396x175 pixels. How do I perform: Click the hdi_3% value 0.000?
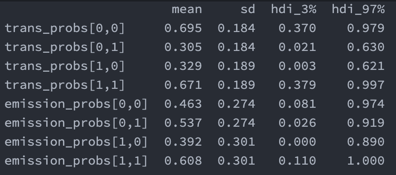[x=297, y=142]
